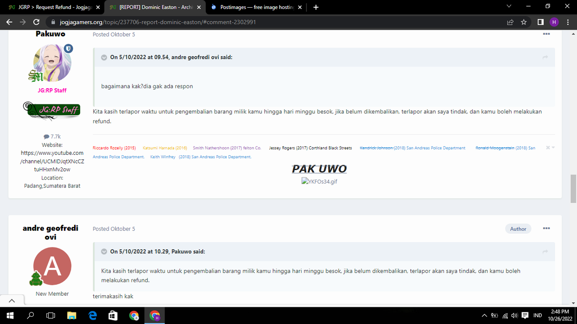Click the forward navigation arrow
Screen dimensions: 577x324
pyautogui.click(x=23, y=22)
